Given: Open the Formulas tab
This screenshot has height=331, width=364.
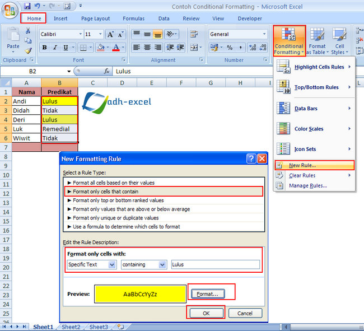Looking at the screenshot, I should [133, 18].
